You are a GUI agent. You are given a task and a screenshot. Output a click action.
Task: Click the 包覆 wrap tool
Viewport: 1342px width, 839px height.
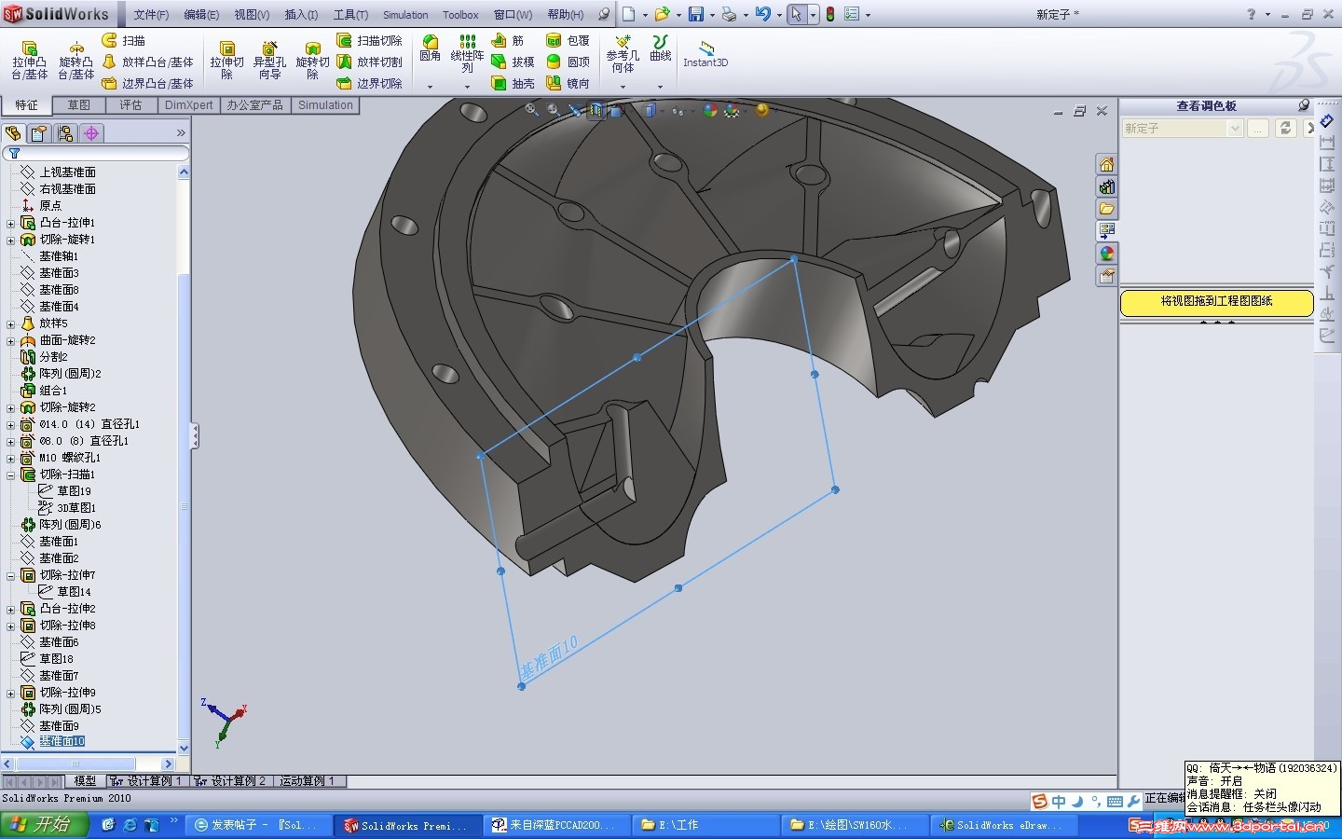pyautogui.click(x=568, y=40)
